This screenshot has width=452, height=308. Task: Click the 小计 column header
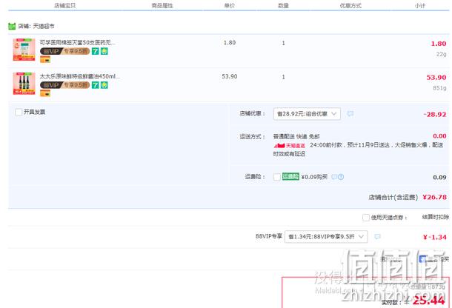(x=420, y=5)
